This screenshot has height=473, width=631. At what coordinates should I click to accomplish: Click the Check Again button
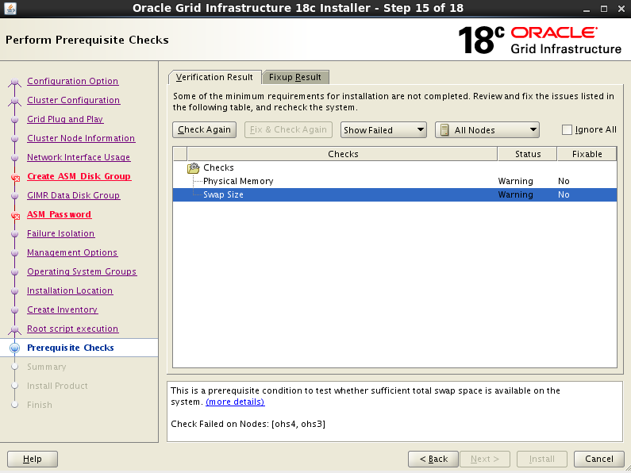point(205,129)
